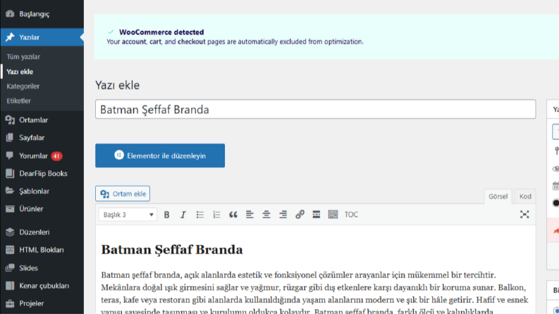Open the Başlangıç dashboard menu
The width and height of the screenshot is (559, 314).
tap(42, 14)
